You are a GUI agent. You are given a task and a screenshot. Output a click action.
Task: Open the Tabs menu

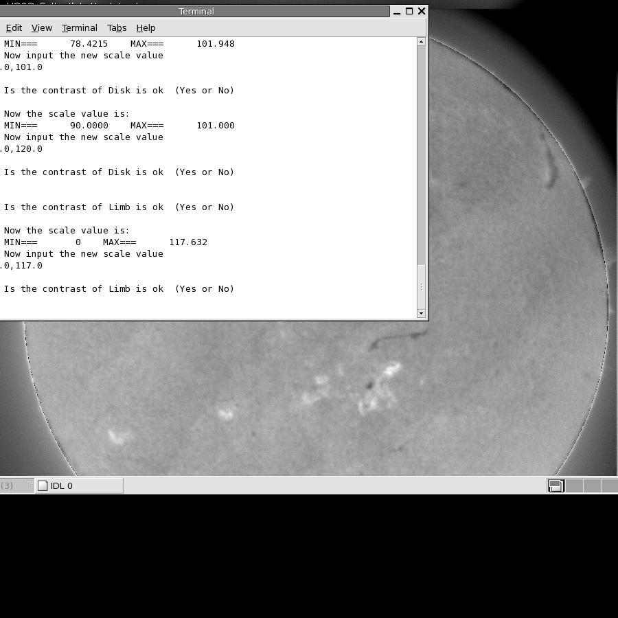tap(116, 28)
